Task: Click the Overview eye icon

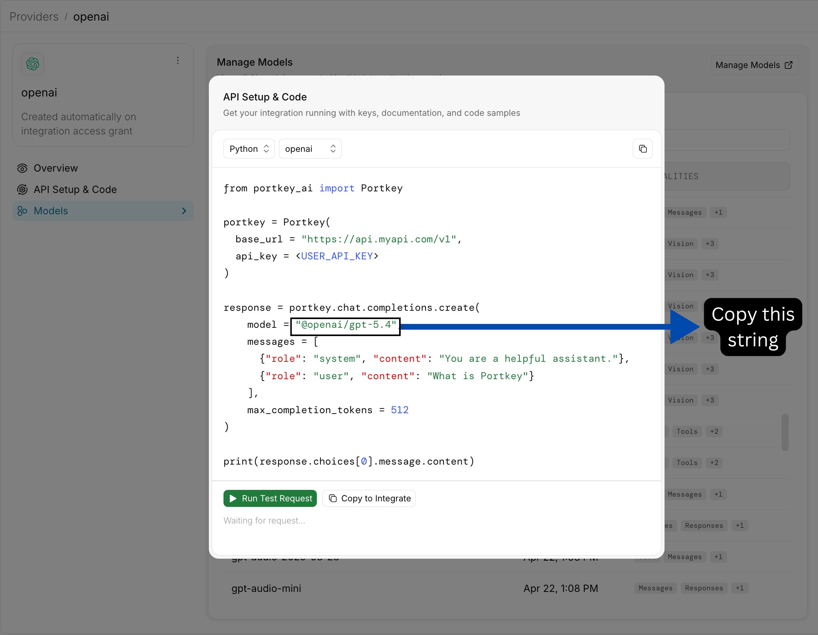Action: pyautogui.click(x=22, y=168)
